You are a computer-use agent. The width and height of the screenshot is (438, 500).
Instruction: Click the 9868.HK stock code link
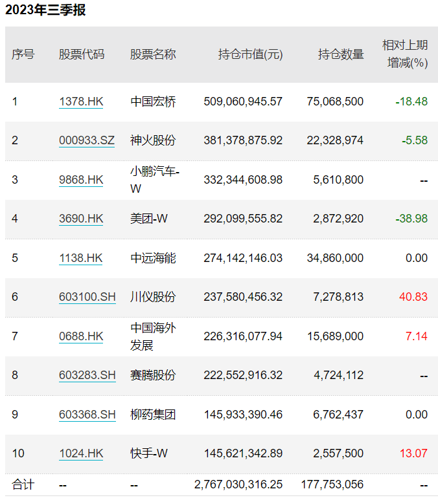80,180
